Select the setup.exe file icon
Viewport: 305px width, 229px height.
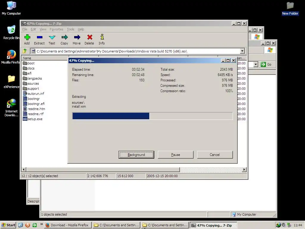click(25, 119)
